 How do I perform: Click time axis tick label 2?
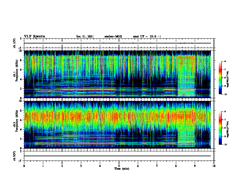pyautogui.click(x=62, y=166)
